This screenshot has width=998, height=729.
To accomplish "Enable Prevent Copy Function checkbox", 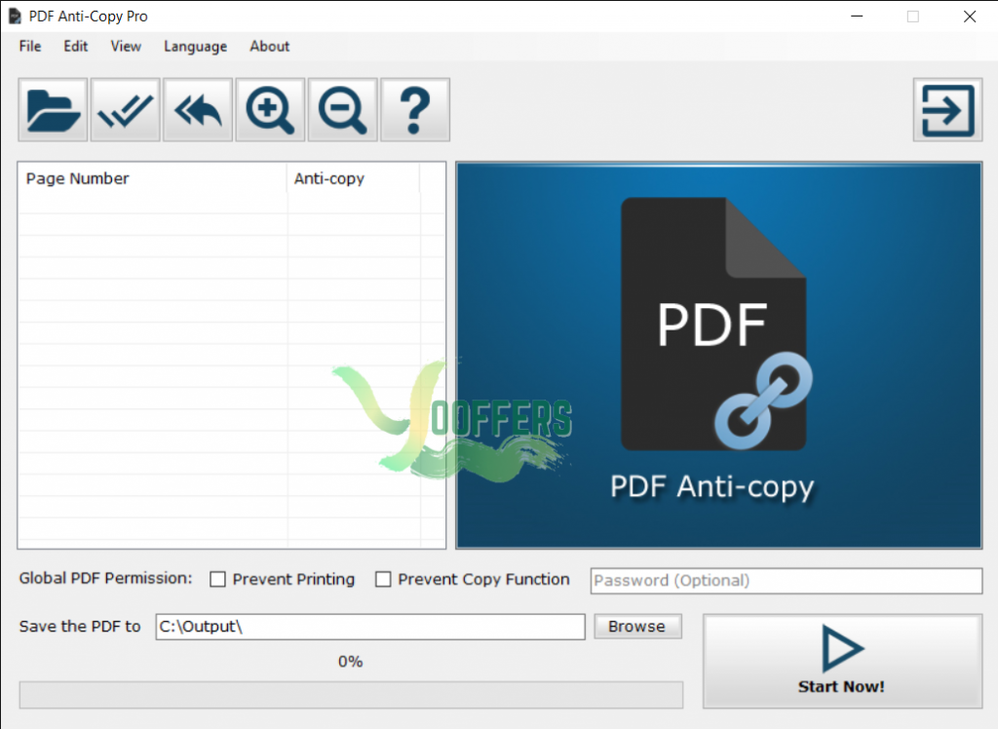I will (x=383, y=579).
